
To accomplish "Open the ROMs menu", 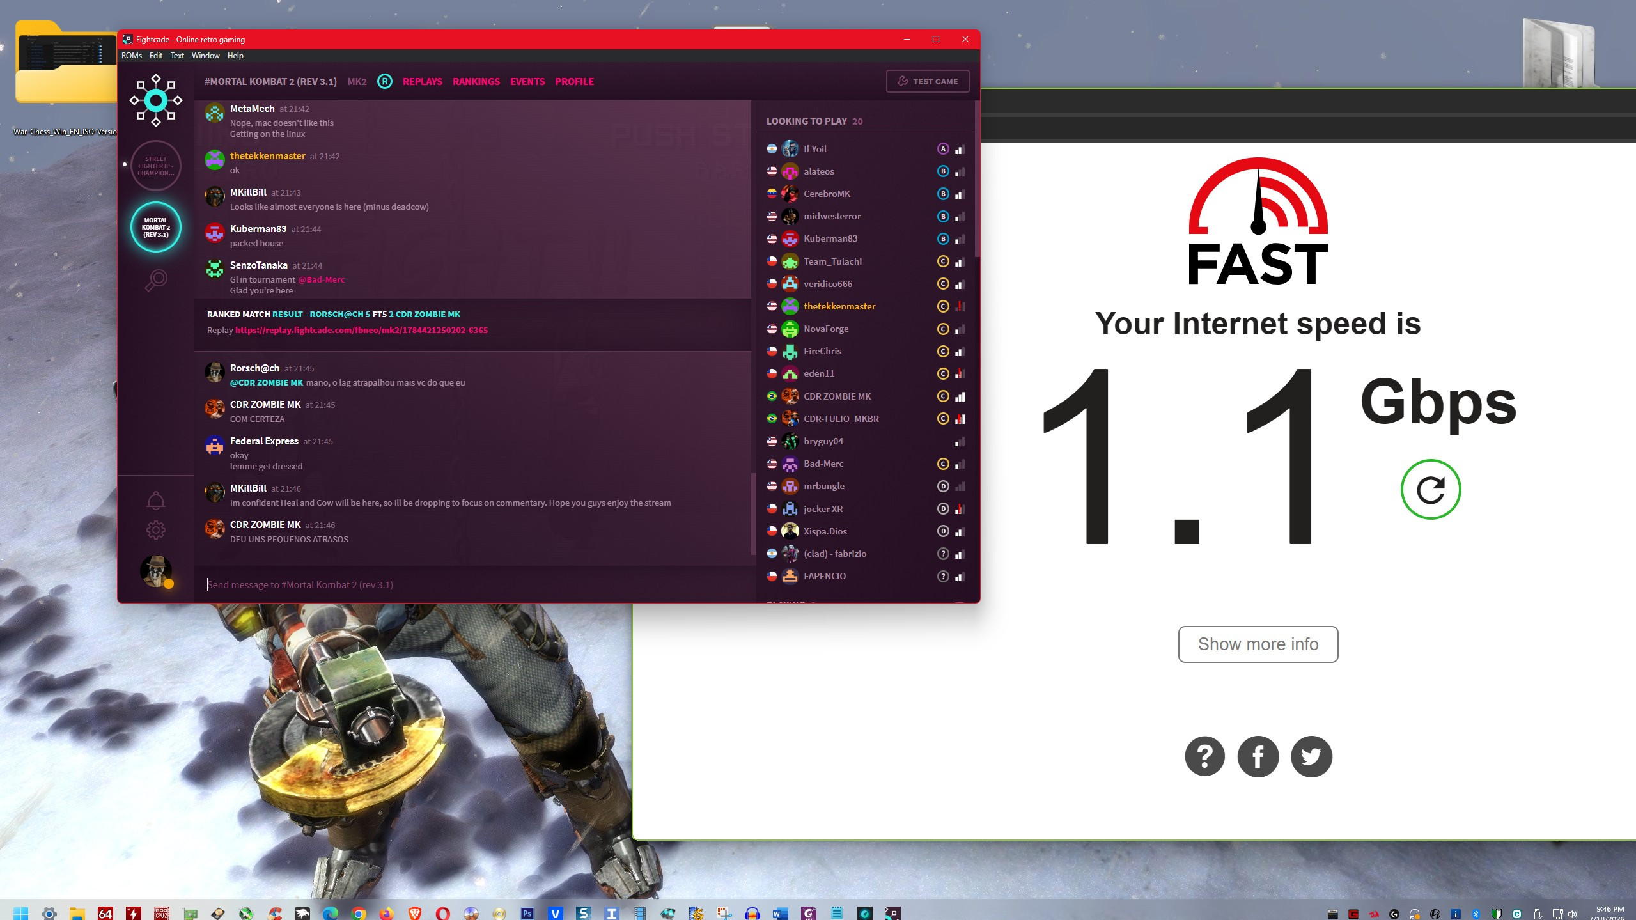I will click(x=132, y=56).
